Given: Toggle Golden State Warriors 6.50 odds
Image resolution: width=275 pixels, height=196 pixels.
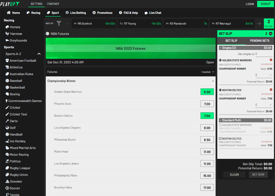Looking at the screenshot, I should (207, 92).
